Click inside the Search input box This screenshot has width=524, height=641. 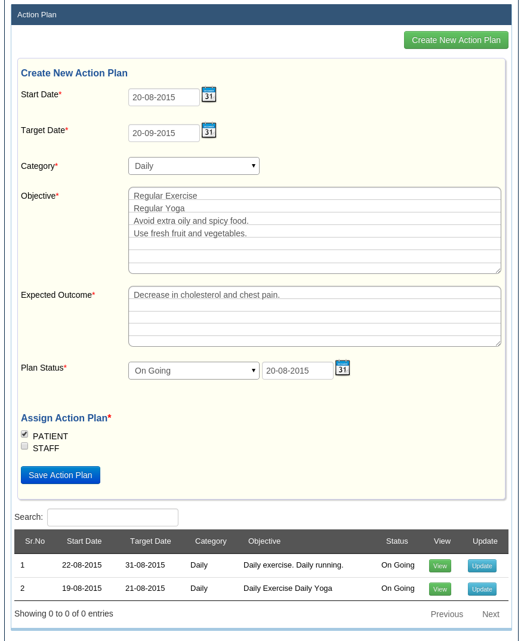[112, 517]
